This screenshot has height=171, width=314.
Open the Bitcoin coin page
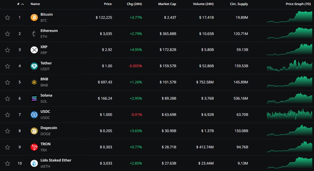tap(47, 14)
